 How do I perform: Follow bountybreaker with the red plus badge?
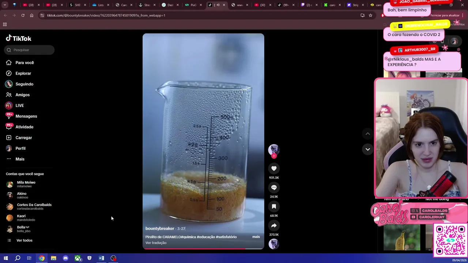coord(274,156)
